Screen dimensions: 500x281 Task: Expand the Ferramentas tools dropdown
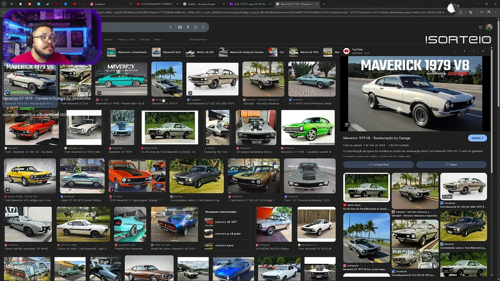198,39
